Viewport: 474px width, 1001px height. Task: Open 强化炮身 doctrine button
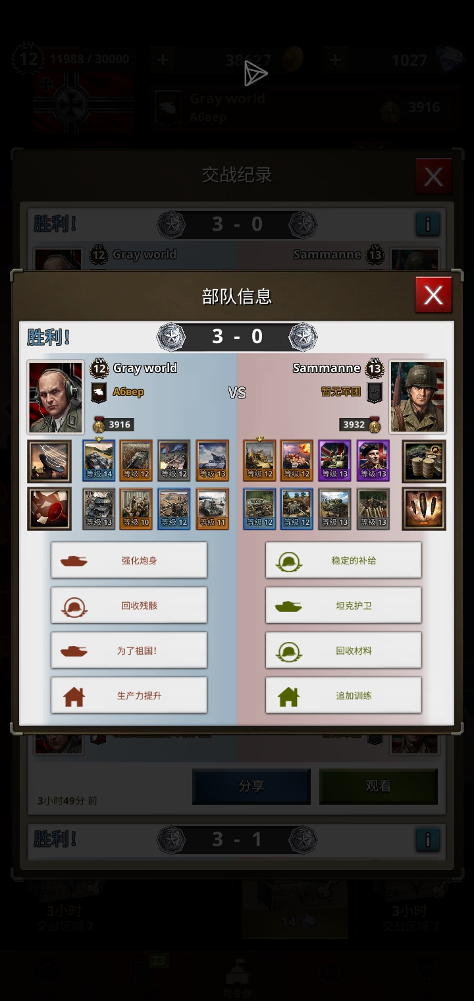[129, 560]
